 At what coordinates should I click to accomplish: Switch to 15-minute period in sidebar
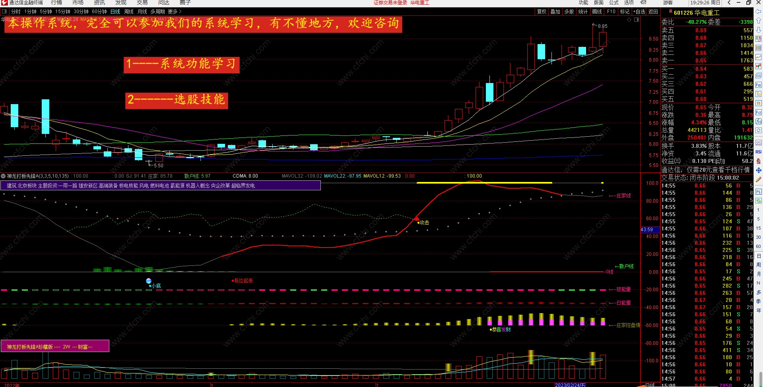(x=759, y=228)
